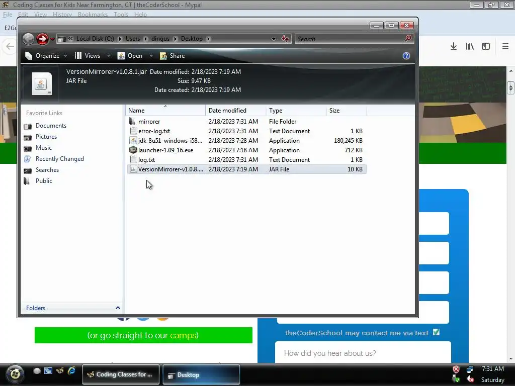Click the green 'go straight to our camps' banner
This screenshot has width=515, height=386.
(143, 335)
